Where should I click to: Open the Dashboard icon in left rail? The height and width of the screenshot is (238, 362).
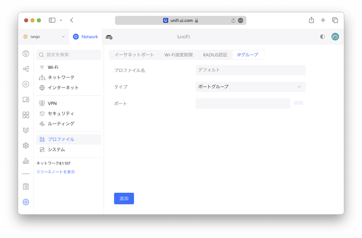(x=26, y=53)
